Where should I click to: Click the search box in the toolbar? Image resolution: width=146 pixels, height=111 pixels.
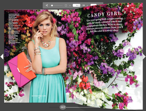point(94,5)
